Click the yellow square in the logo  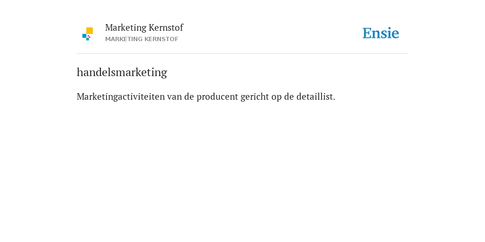tap(90, 31)
